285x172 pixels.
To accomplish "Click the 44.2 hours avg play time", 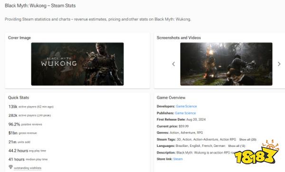I will pos(27,151).
